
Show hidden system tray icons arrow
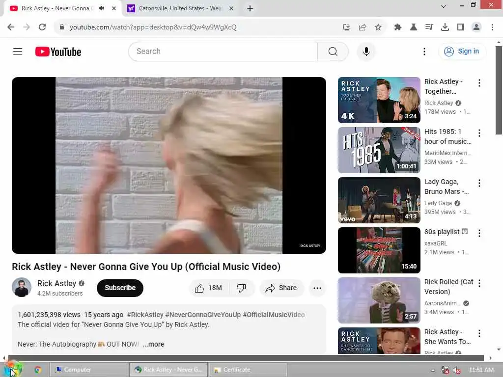(433, 370)
